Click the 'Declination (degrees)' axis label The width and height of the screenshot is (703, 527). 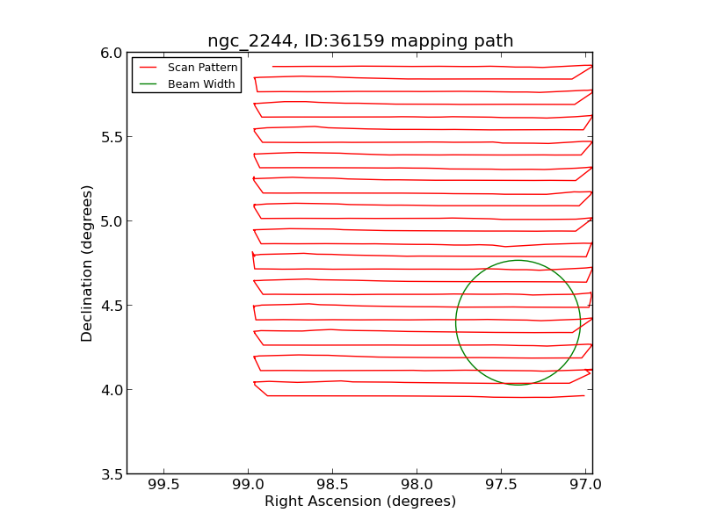pyautogui.click(x=87, y=263)
